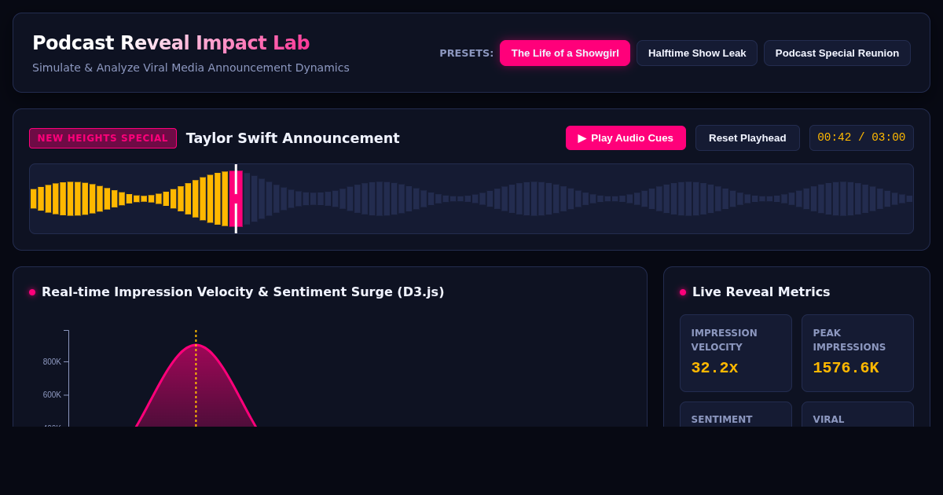The height and width of the screenshot is (495, 943).
Task: Click the 00:42 / 03:00 time display
Action: 861,137
